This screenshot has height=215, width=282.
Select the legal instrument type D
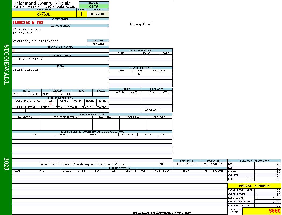click(x=139, y=74)
